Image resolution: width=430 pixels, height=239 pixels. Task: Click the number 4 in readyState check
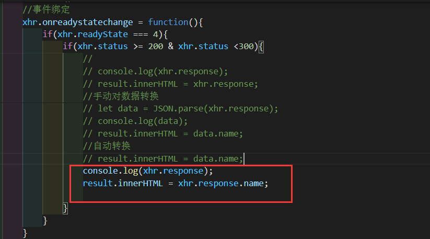(x=156, y=35)
